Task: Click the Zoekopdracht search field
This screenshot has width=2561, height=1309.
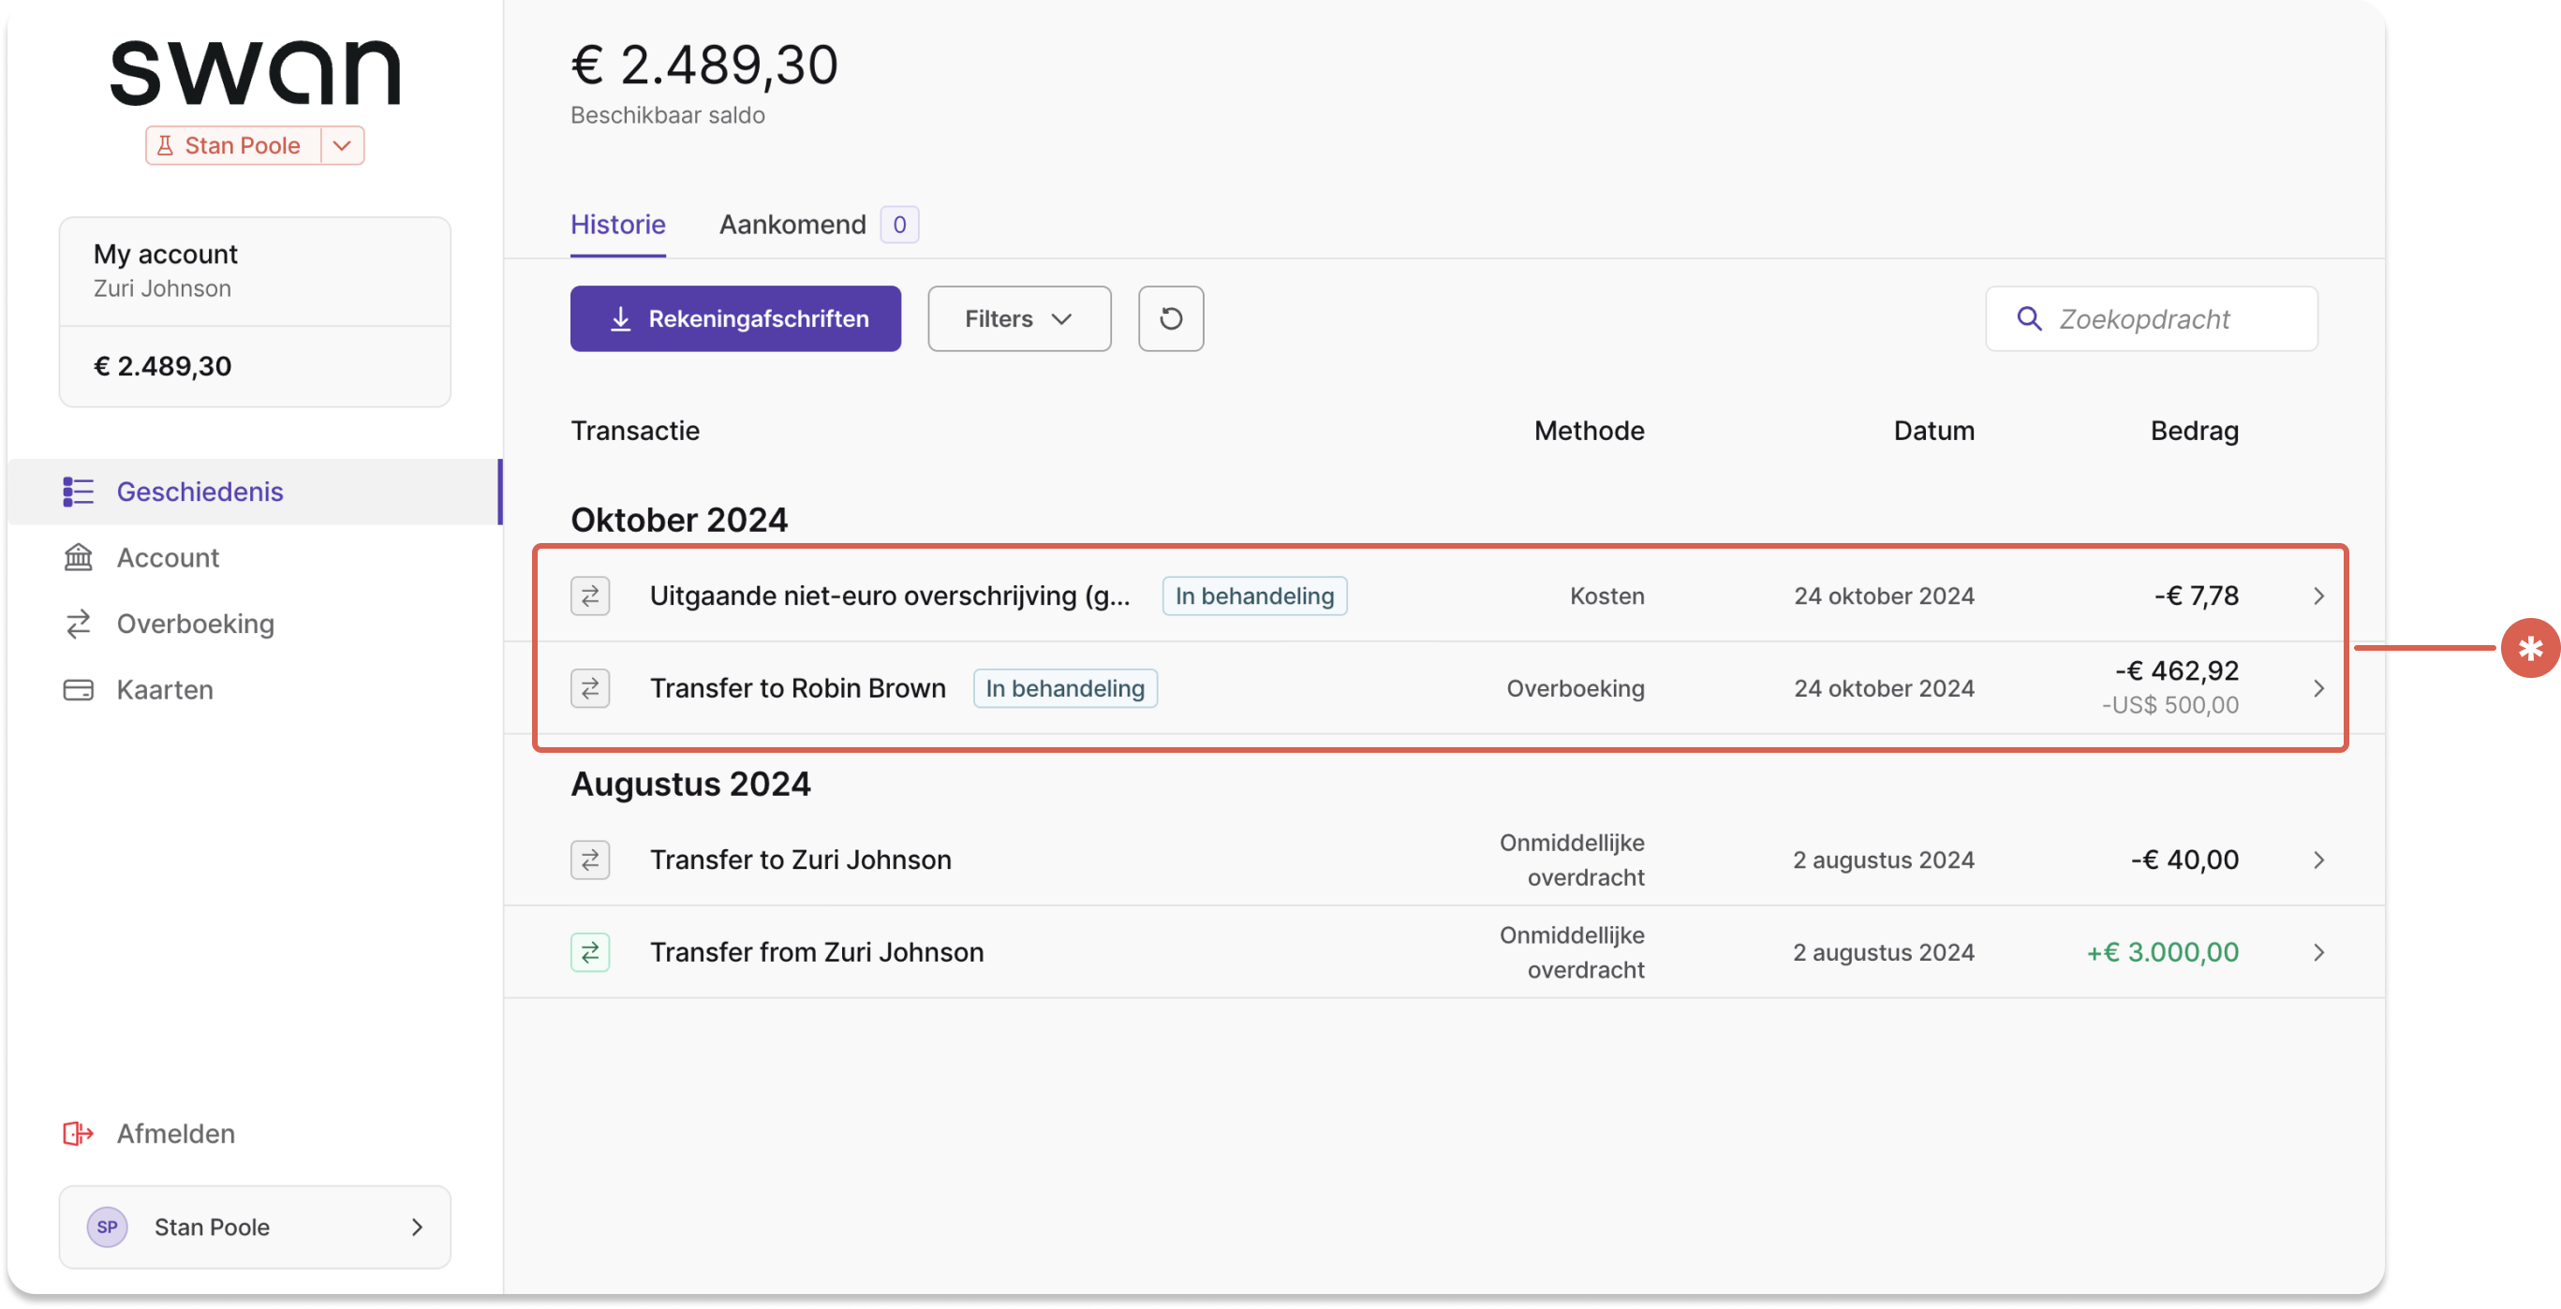Action: pyautogui.click(x=2152, y=318)
